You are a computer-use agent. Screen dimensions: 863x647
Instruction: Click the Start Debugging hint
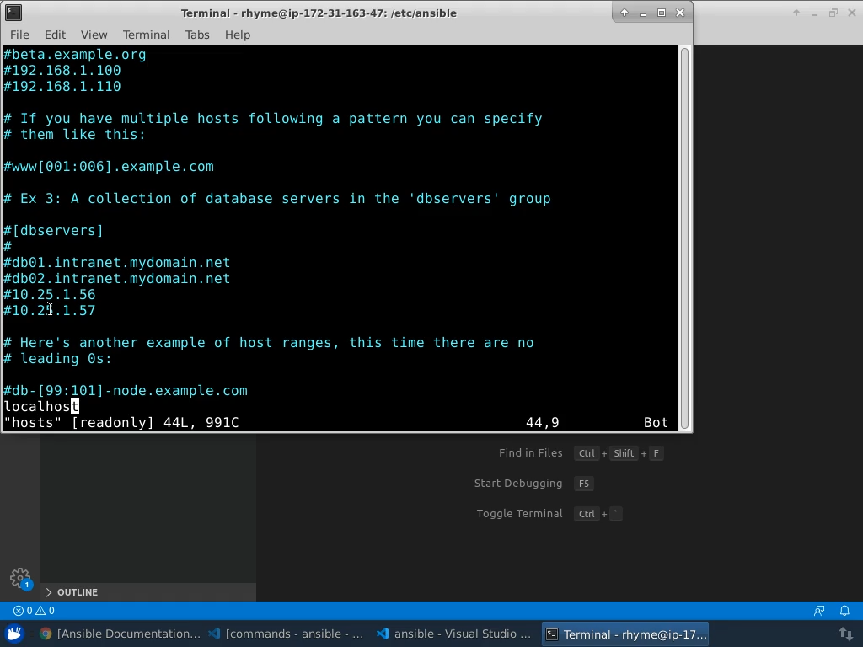[518, 483]
